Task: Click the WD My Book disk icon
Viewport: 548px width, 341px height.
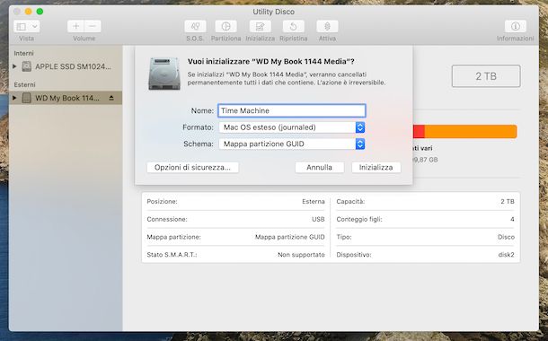Action: [x=27, y=98]
